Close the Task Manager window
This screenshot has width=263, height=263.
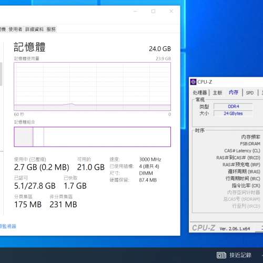click(171, 11)
